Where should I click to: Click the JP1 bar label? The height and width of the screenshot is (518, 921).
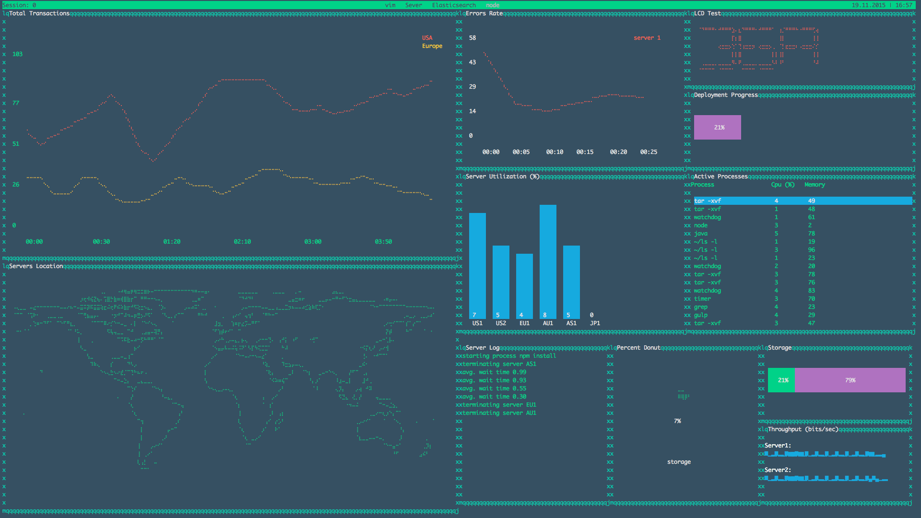[x=595, y=323]
